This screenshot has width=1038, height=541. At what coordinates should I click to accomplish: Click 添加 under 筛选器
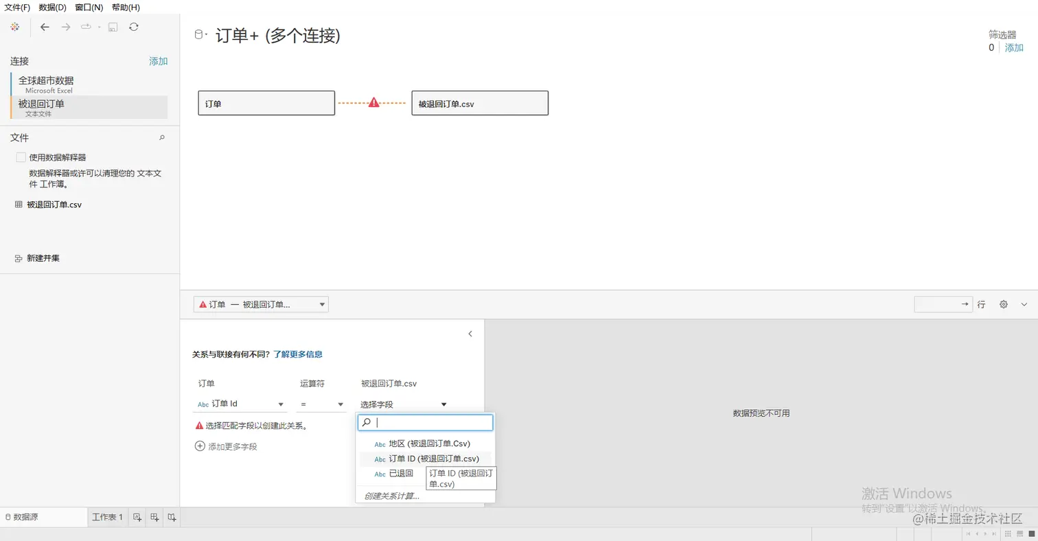pos(1014,47)
